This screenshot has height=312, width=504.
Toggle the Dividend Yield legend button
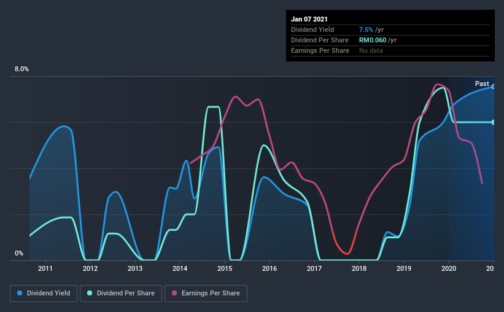pyautogui.click(x=44, y=294)
